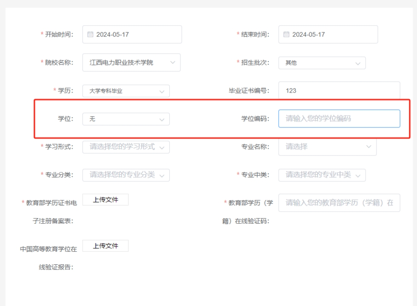Open the 专业名称 dropdown
Screen dimensions: 417x306
327,147
